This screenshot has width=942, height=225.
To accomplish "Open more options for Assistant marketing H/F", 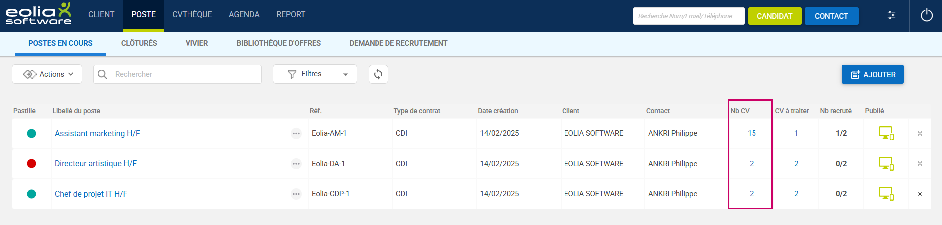I will pyautogui.click(x=296, y=133).
